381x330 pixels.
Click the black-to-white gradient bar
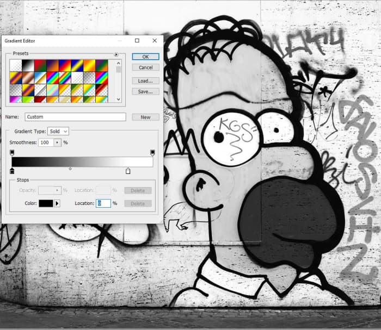82,162
